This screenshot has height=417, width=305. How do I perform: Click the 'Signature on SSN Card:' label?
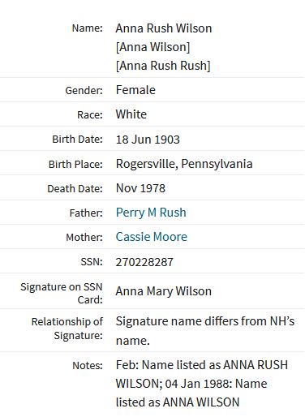(x=62, y=293)
